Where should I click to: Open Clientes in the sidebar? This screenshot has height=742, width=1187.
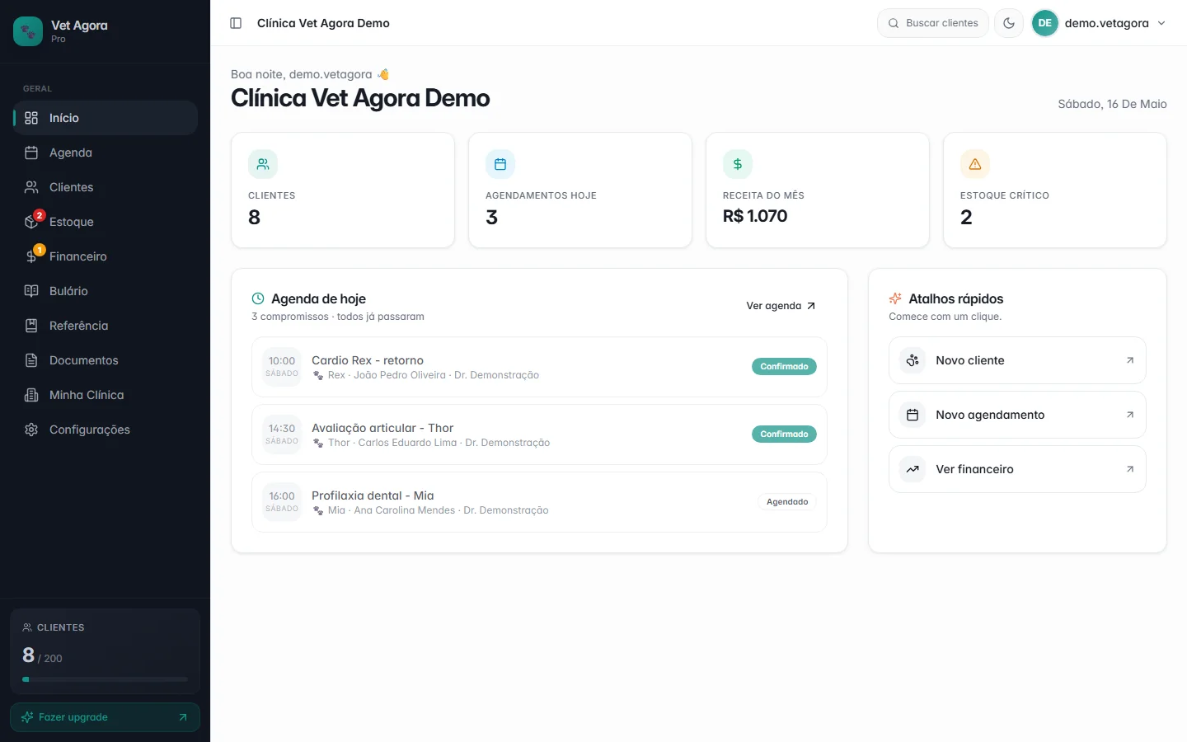tap(106, 187)
